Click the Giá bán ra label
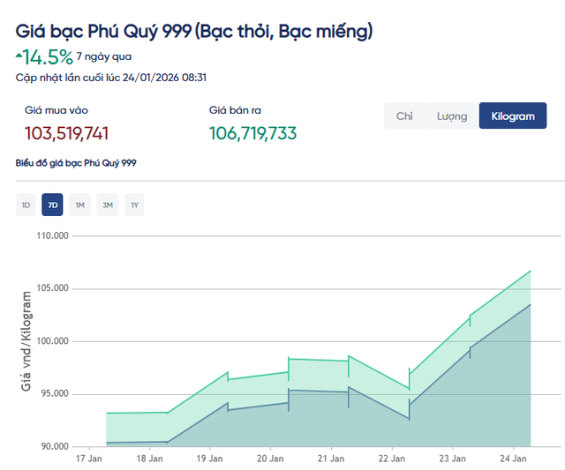This screenshot has width=565, height=470. (235, 110)
